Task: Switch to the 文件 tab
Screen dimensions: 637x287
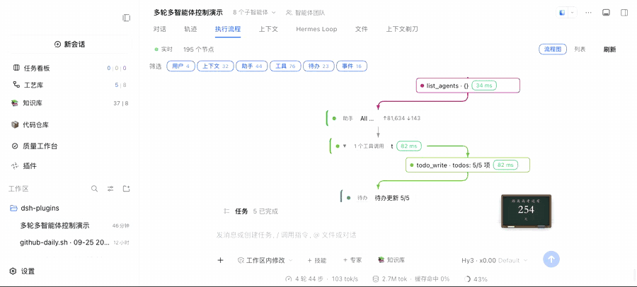Action: [x=362, y=29]
